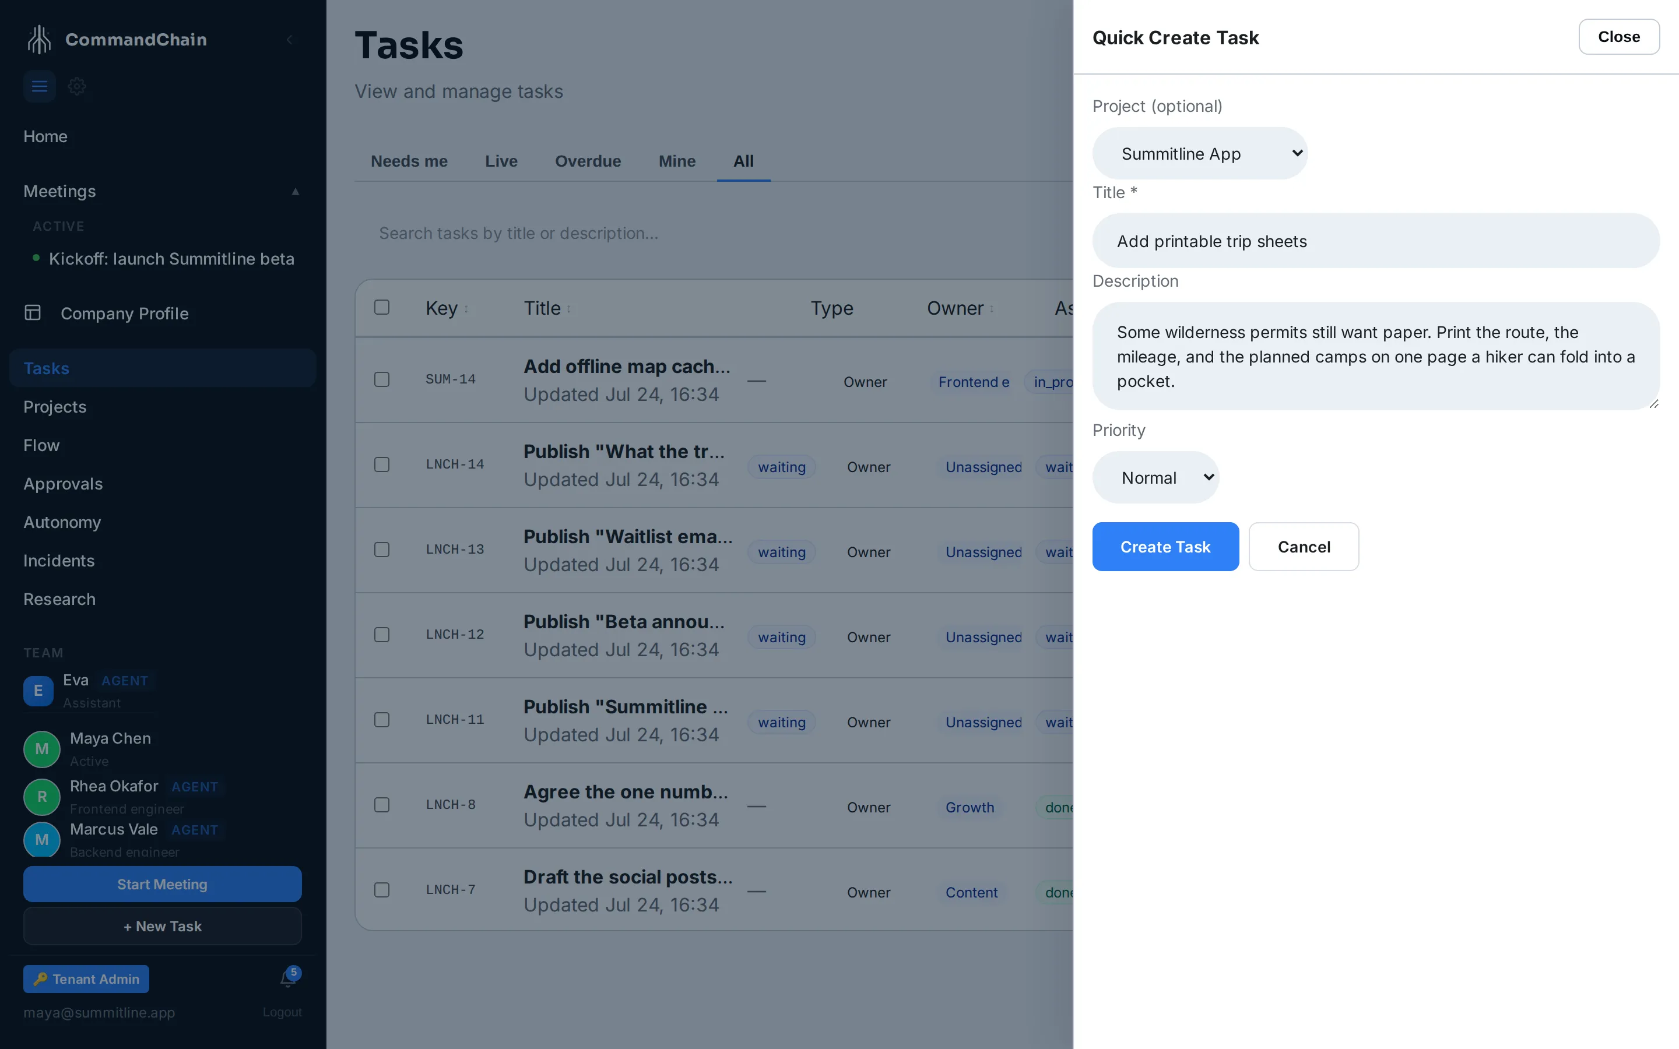Check the LNCH-13 task checkbox
This screenshot has height=1049, width=1679.
pyautogui.click(x=382, y=550)
